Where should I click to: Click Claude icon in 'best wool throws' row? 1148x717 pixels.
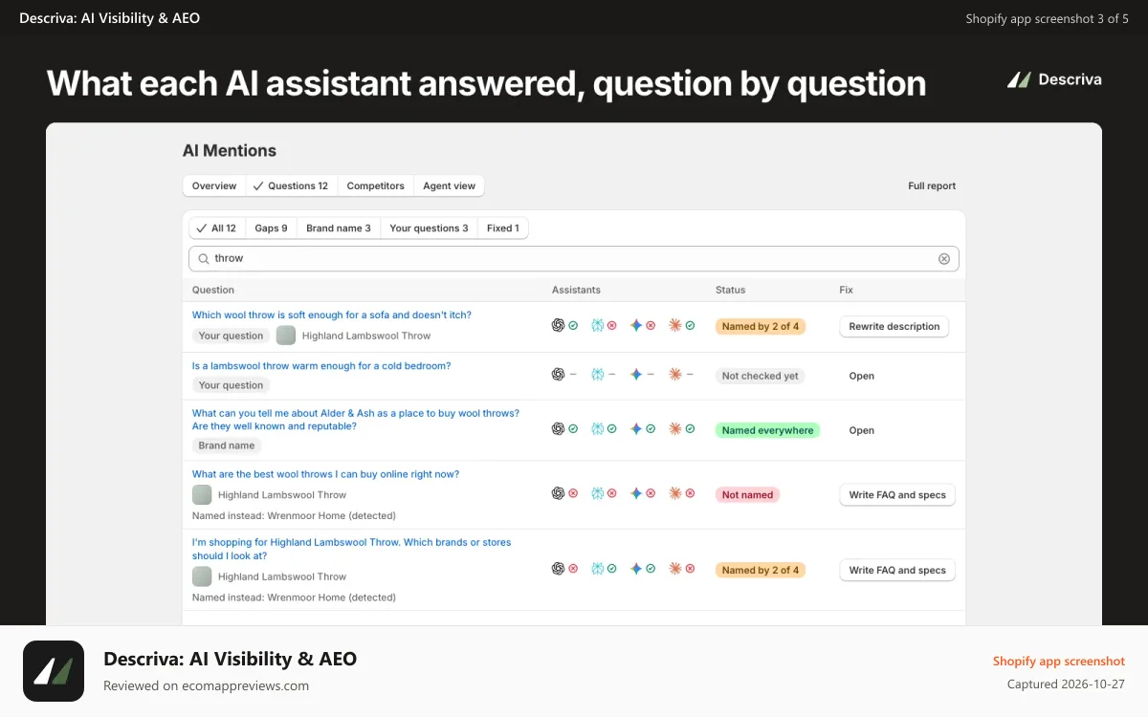pyautogui.click(x=675, y=493)
